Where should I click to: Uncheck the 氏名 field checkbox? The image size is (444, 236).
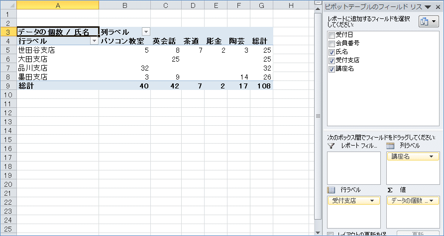coord(332,52)
